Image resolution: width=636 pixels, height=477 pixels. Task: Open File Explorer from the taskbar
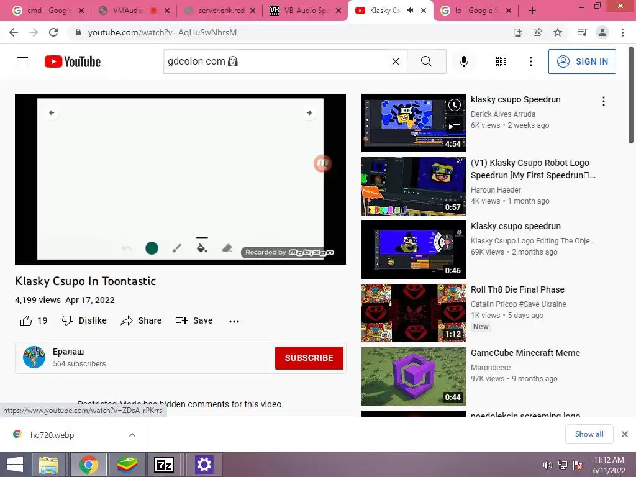point(48,465)
